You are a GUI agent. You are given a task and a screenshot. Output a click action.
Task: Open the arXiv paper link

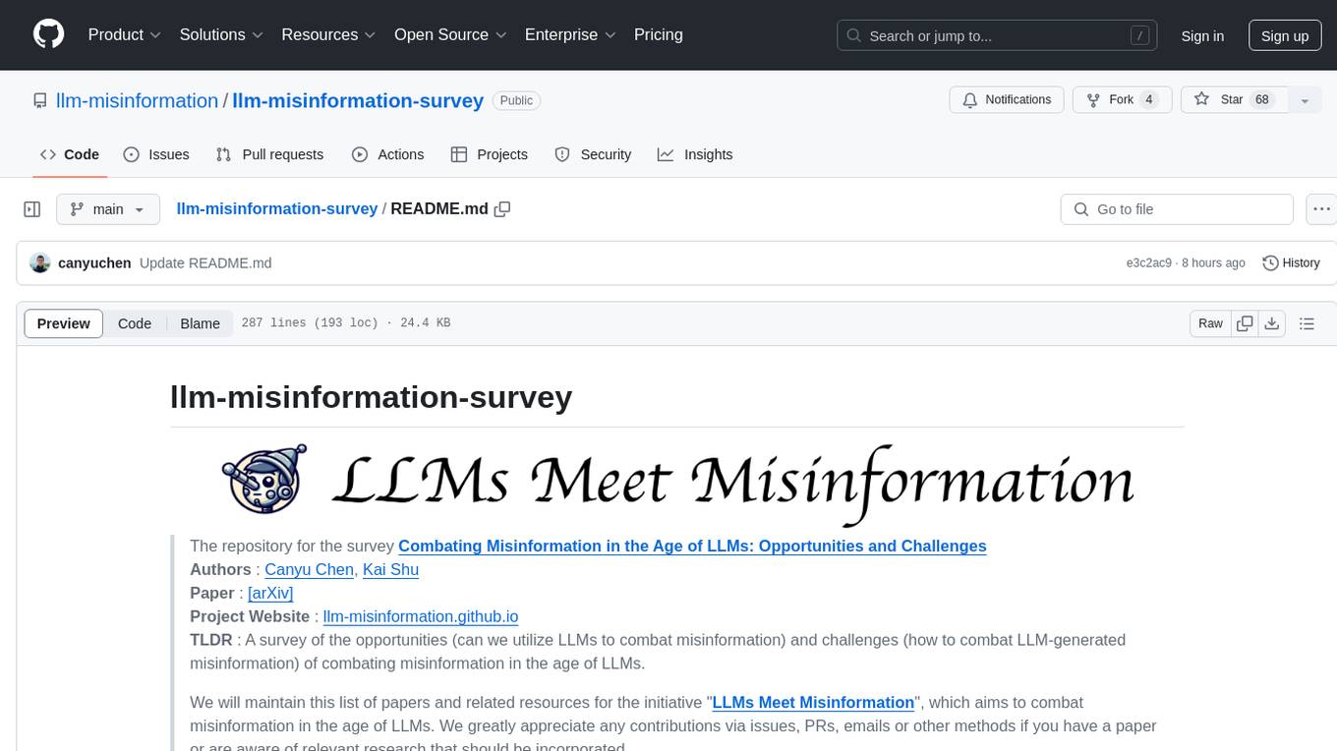[270, 593]
